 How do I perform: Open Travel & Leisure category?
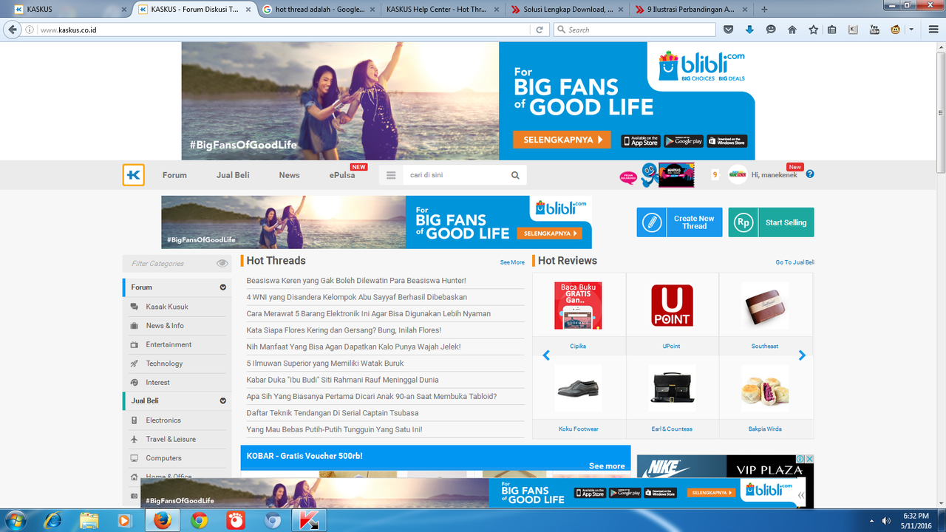(171, 440)
